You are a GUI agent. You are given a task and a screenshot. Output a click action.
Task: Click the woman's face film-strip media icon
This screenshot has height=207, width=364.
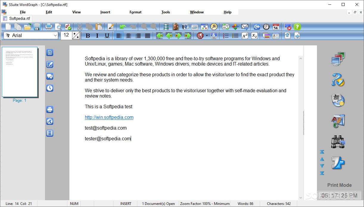(176, 27)
